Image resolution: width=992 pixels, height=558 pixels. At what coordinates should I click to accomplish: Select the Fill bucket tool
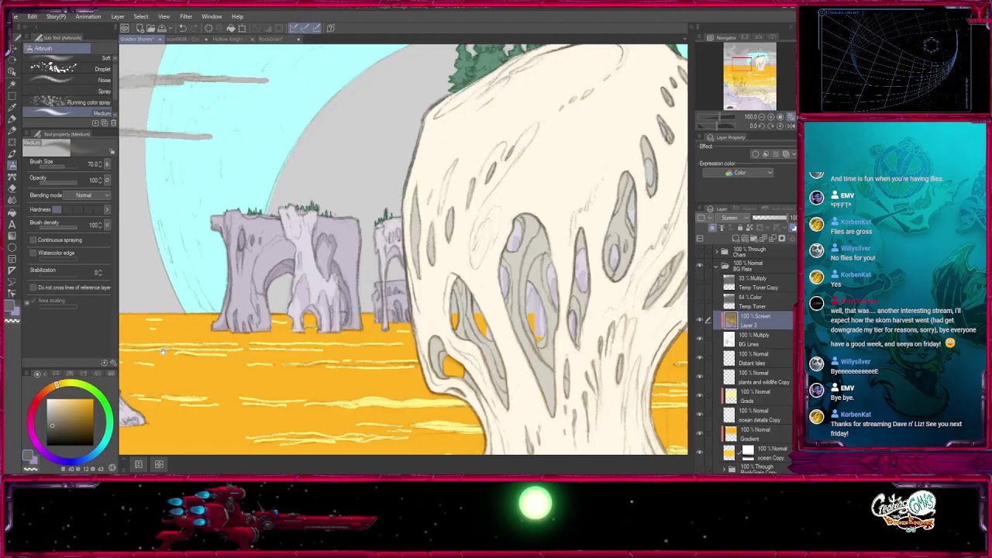(x=12, y=212)
